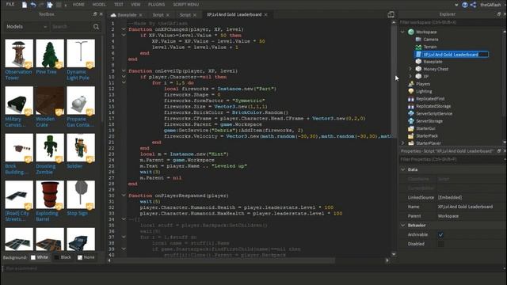Switch to the MODEL ribbon tab

click(99, 5)
